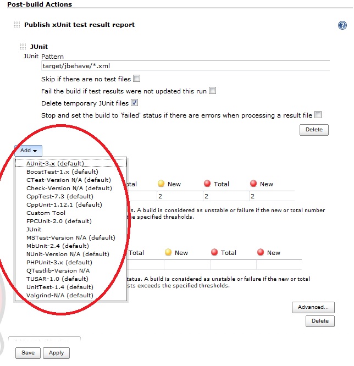Click the JUnit Pattern input field

185,66
